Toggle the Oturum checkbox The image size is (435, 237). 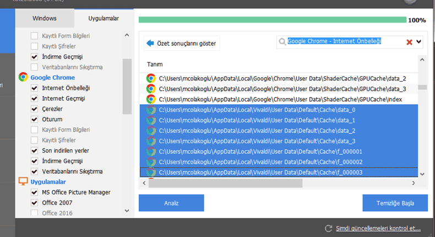[x=34, y=119]
